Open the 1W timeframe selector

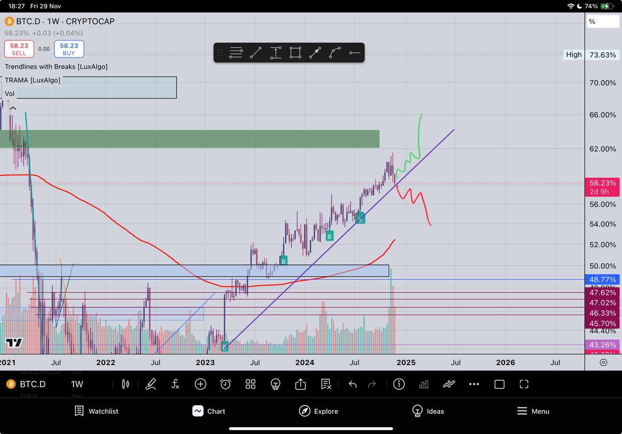(x=76, y=384)
